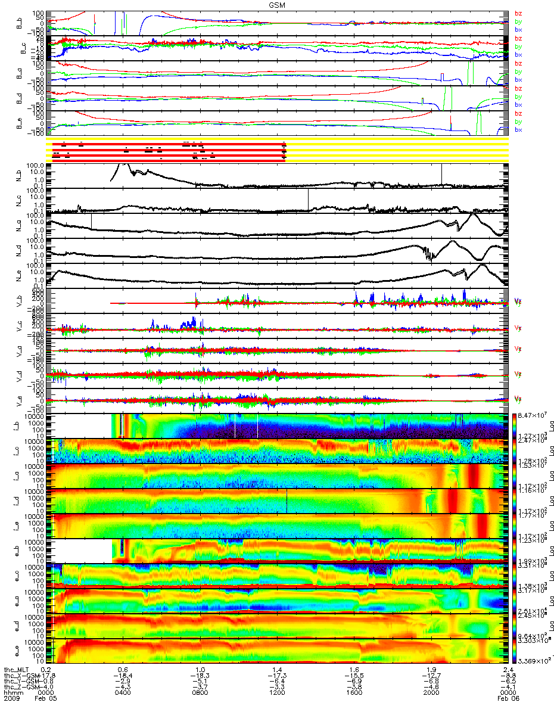The width and height of the screenshot is (554, 715).
Task: Click the 0400 time tick label
Action: pos(124,694)
